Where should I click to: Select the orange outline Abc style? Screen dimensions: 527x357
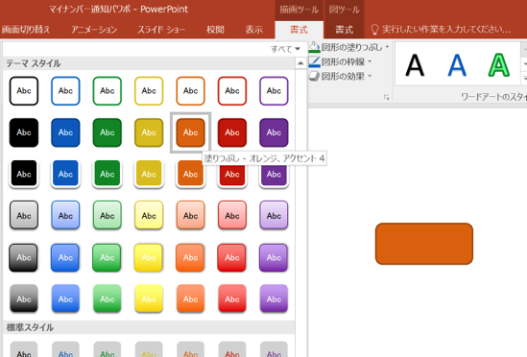(191, 91)
